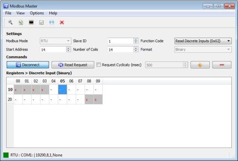Open the Format Binary dropdown
The width and height of the screenshot is (238, 161).
tap(203, 50)
